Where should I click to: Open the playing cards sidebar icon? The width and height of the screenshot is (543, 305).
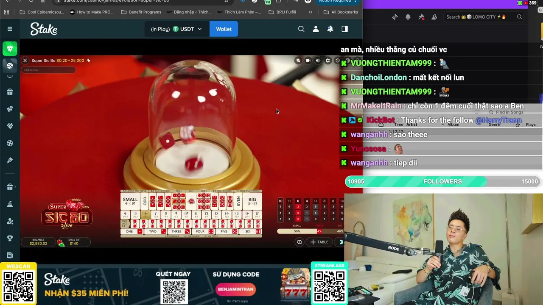click(x=10, y=109)
